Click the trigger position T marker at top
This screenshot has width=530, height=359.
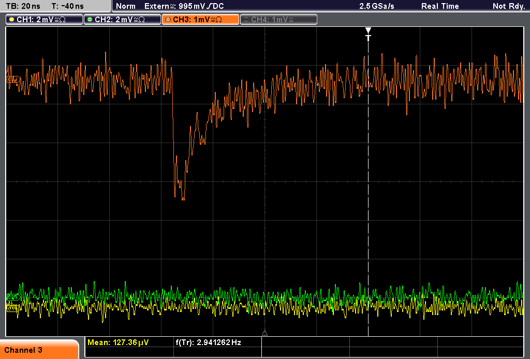coord(368,34)
